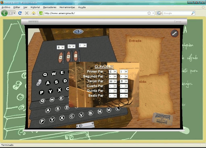Reload the page with the blue arrow
This screenshot has width=206, height=148.
pos(20,13)
